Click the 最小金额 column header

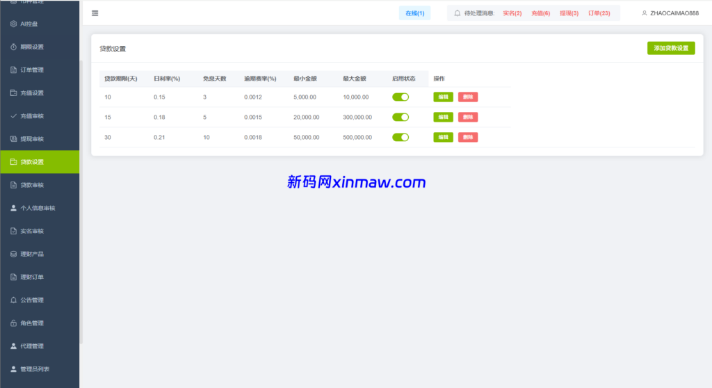point(305,79)
